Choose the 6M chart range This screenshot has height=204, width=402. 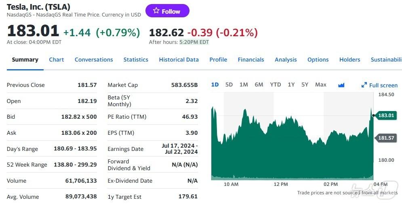point(259,84)
